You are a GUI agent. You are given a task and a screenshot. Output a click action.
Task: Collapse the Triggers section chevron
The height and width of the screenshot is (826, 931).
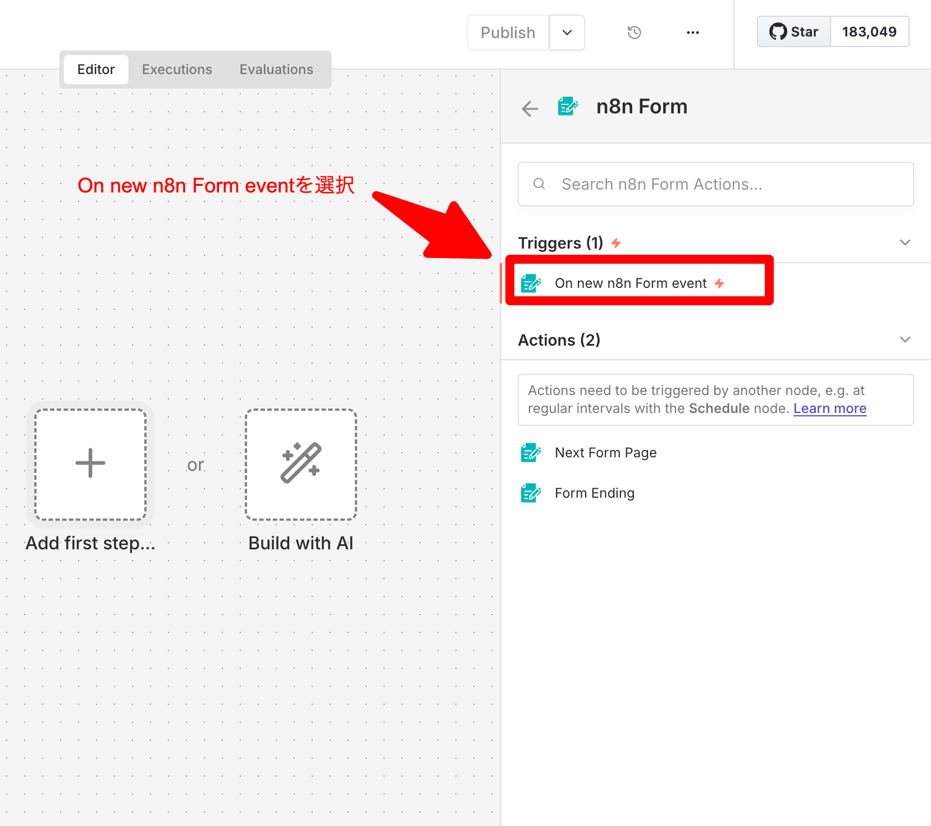[x=905, y=242]
